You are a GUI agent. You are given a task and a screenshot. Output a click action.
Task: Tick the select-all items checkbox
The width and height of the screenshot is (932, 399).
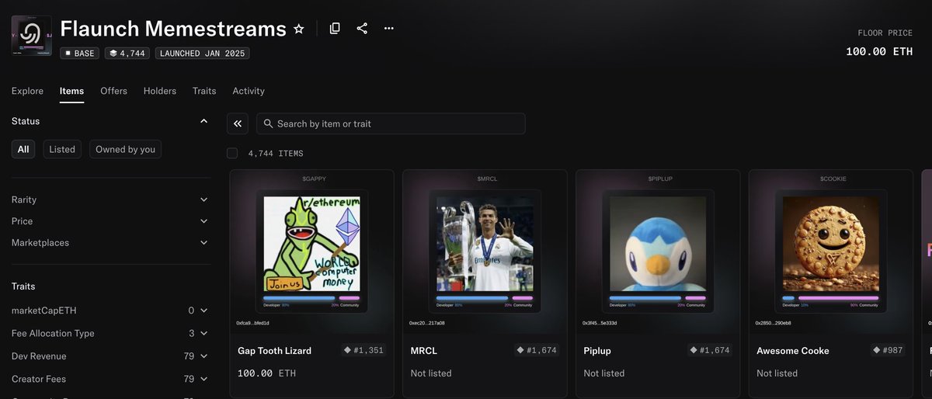(x=232, y=153)
